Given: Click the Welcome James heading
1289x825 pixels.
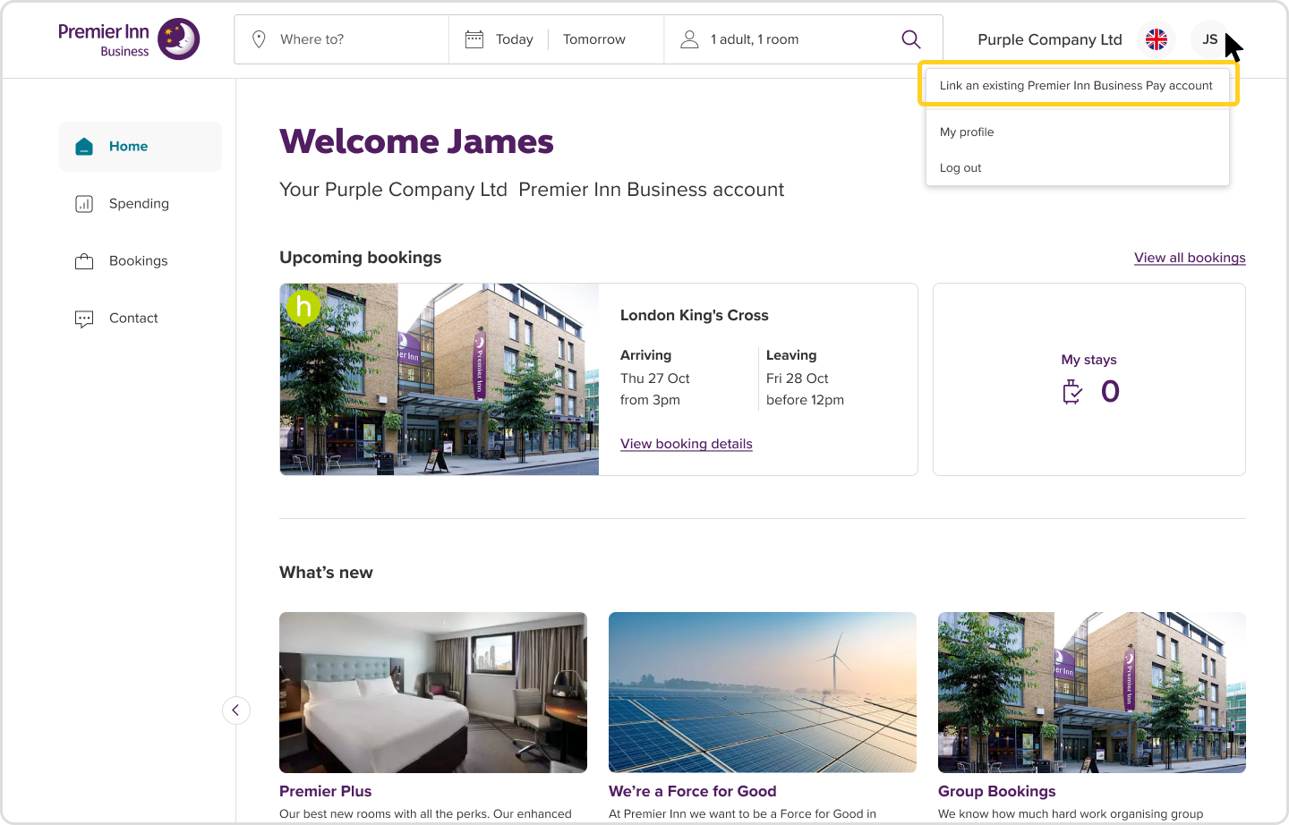Looking at the screenshot, I should 416,141.
